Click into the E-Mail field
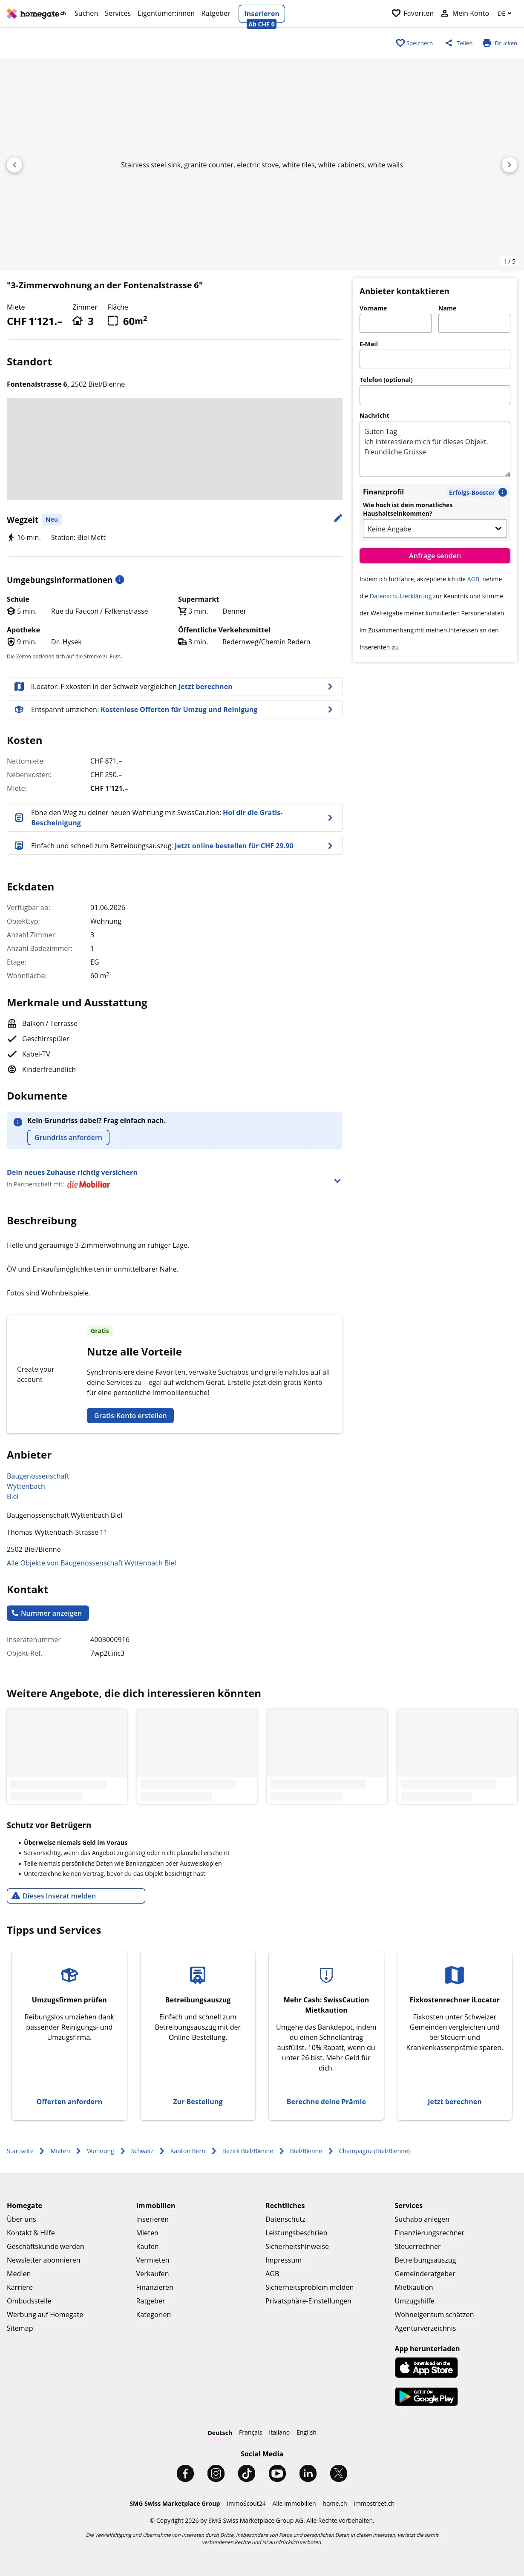Viewport: 524px width, 2576px height. click(x=434, y=359)
